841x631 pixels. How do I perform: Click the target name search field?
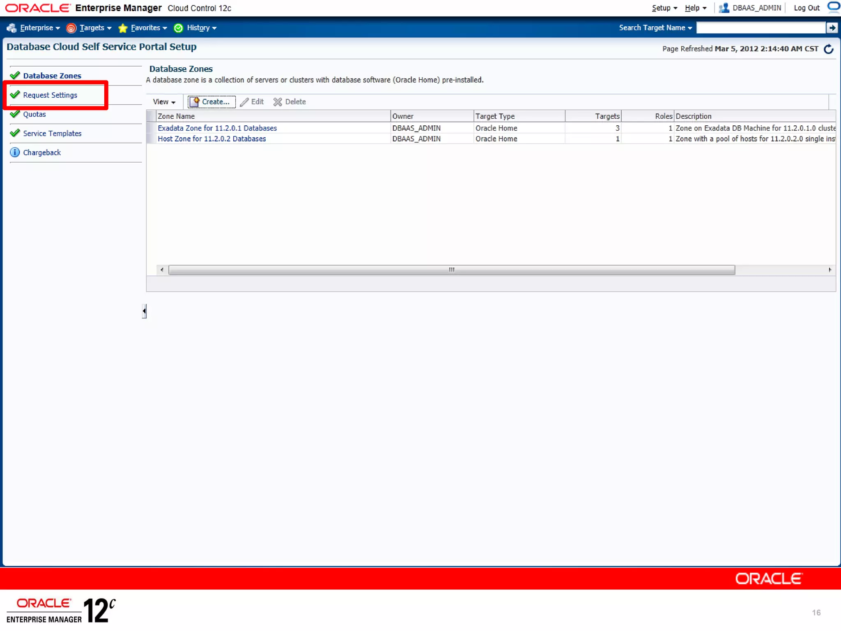761,28
